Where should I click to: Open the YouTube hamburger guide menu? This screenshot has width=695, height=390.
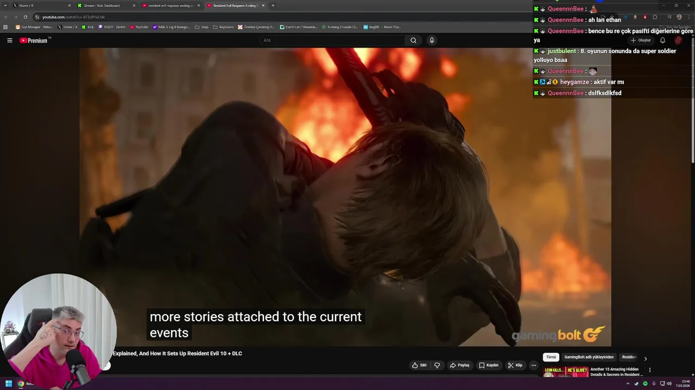pyautogui.click(x=9, y=40)
